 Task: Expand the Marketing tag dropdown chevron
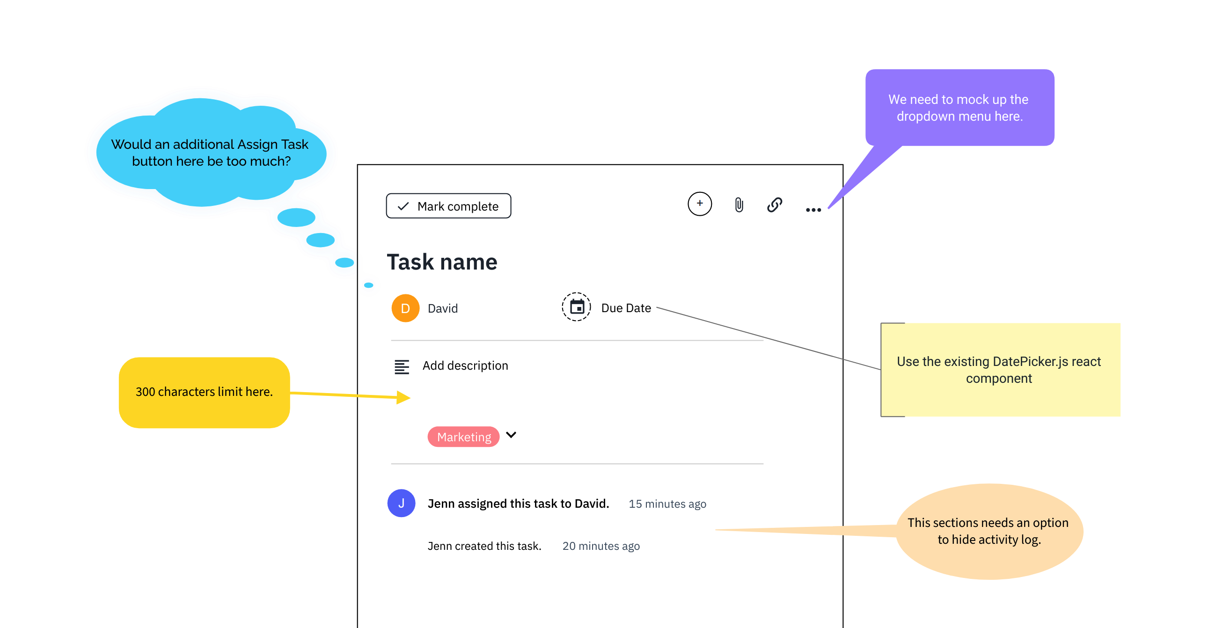511,436
